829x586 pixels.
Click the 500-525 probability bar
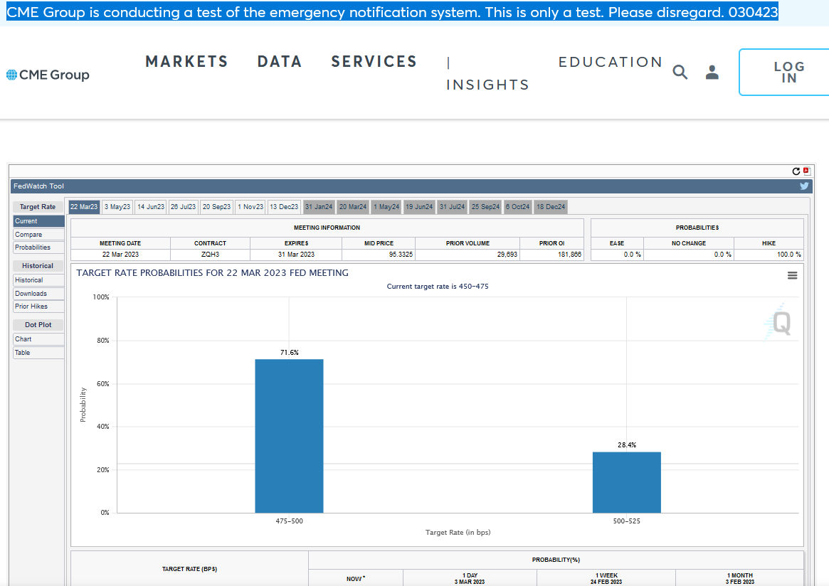(626, 482)
